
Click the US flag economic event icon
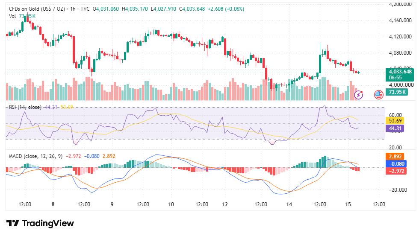pos(379,95)
